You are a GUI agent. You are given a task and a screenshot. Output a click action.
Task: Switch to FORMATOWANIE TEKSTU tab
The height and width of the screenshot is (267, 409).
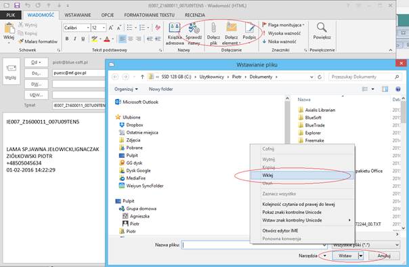tap(149, 15)
